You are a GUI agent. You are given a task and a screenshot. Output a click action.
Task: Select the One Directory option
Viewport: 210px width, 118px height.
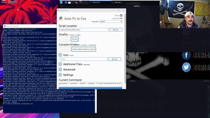[64, 39]
